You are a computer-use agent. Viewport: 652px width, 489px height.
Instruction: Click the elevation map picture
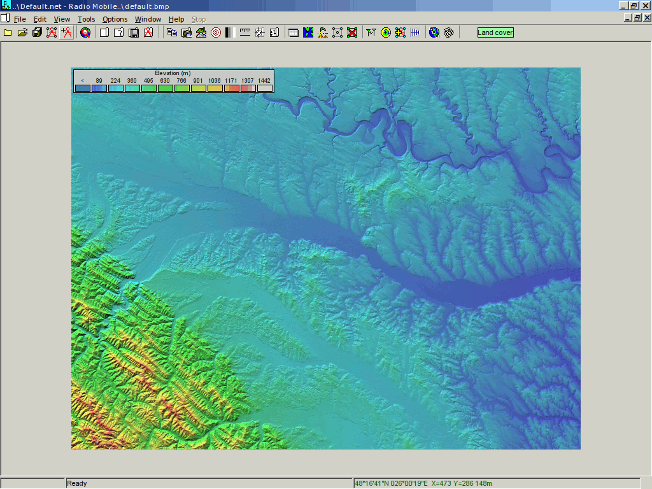point(325,259)
